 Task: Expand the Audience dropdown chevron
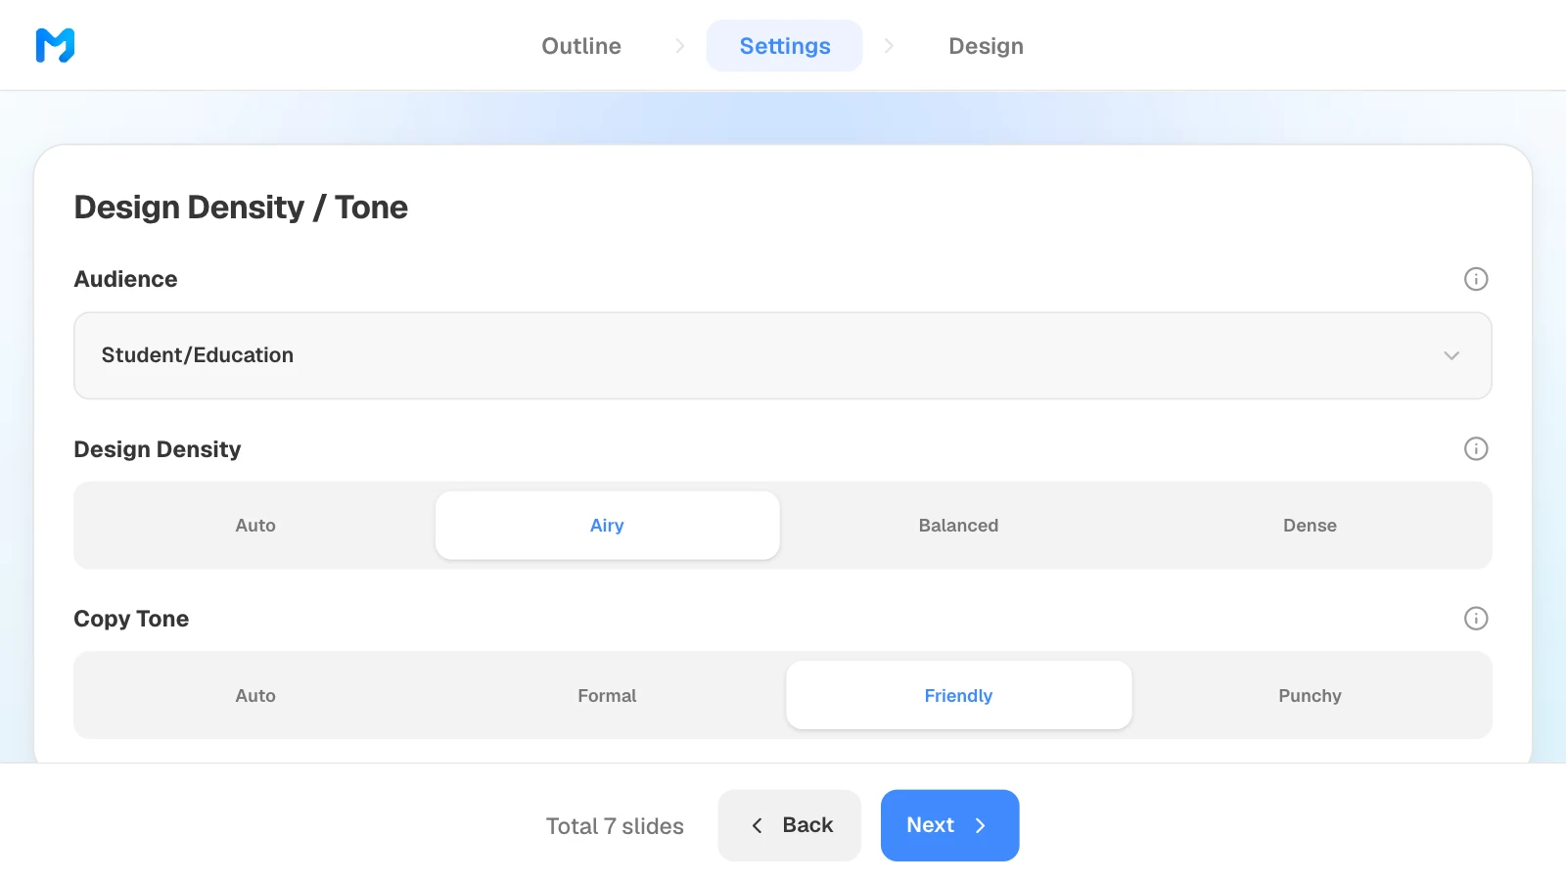[x=1451, y=355]
